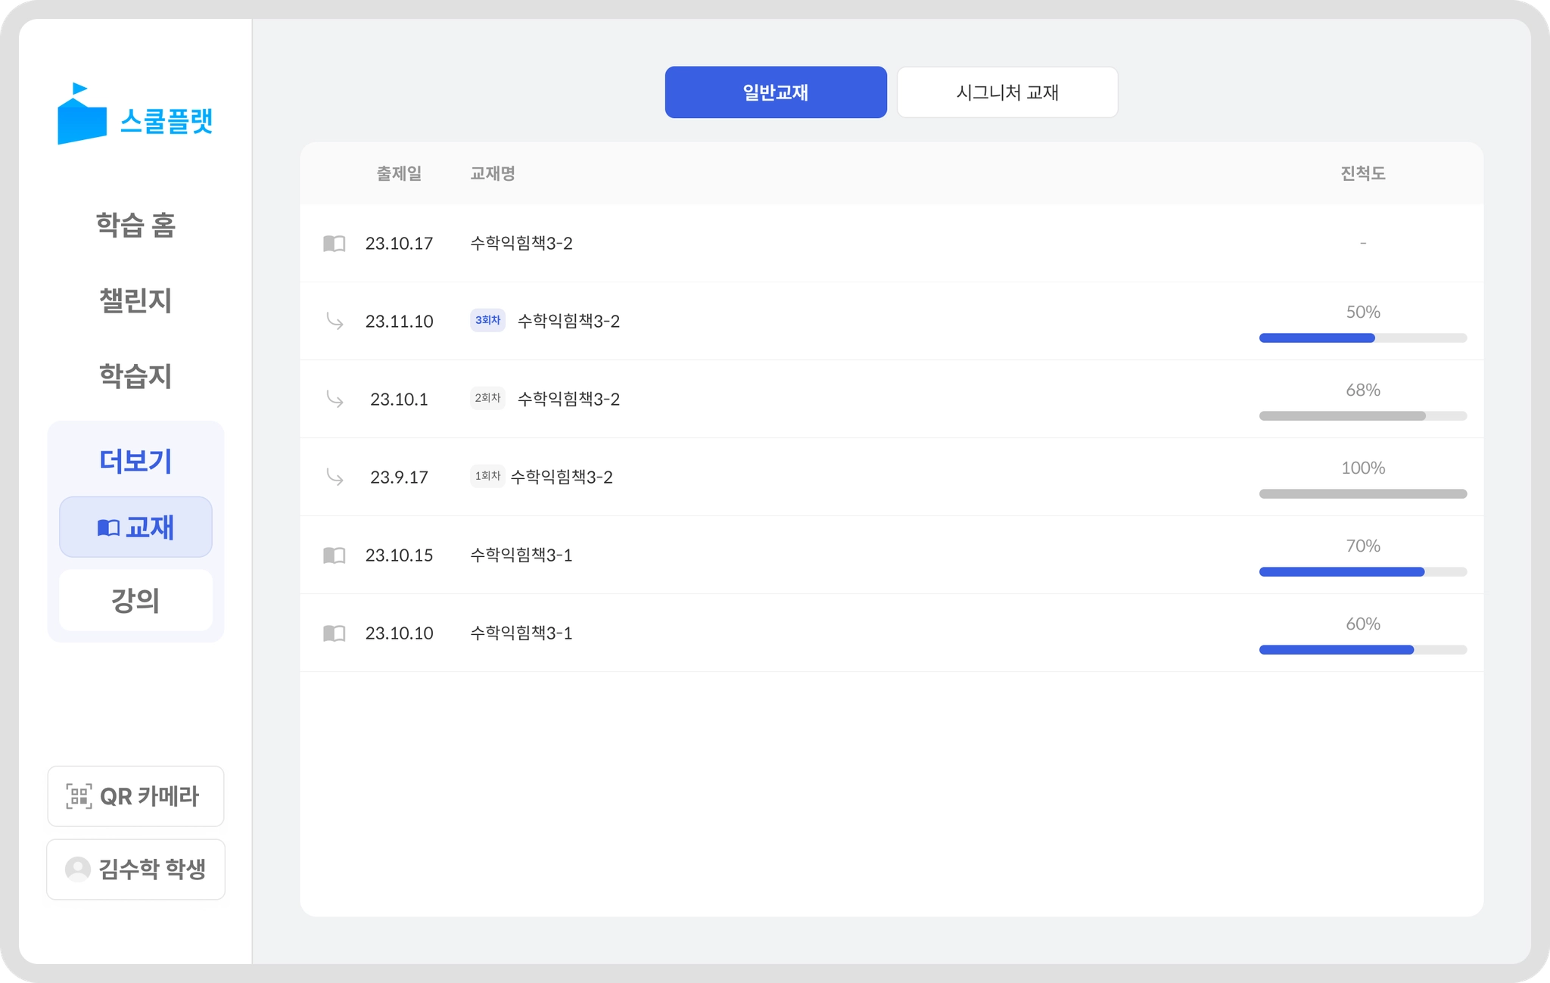1550x983 pixels.
Task: Click book icon beside 23.10.17 entry
Action: (334, 244)
